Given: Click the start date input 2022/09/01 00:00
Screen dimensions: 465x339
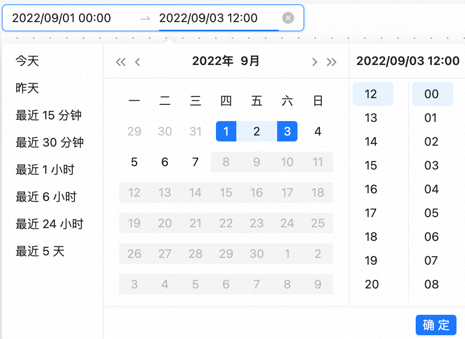Looking at the screenshot, I should tap(62, 18).
